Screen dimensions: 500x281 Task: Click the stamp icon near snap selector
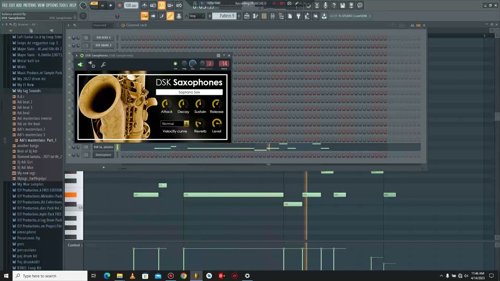[x=179, y=16]
